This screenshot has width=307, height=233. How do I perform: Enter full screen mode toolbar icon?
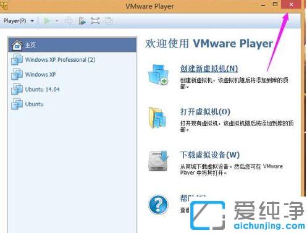(x=95, y=21)
